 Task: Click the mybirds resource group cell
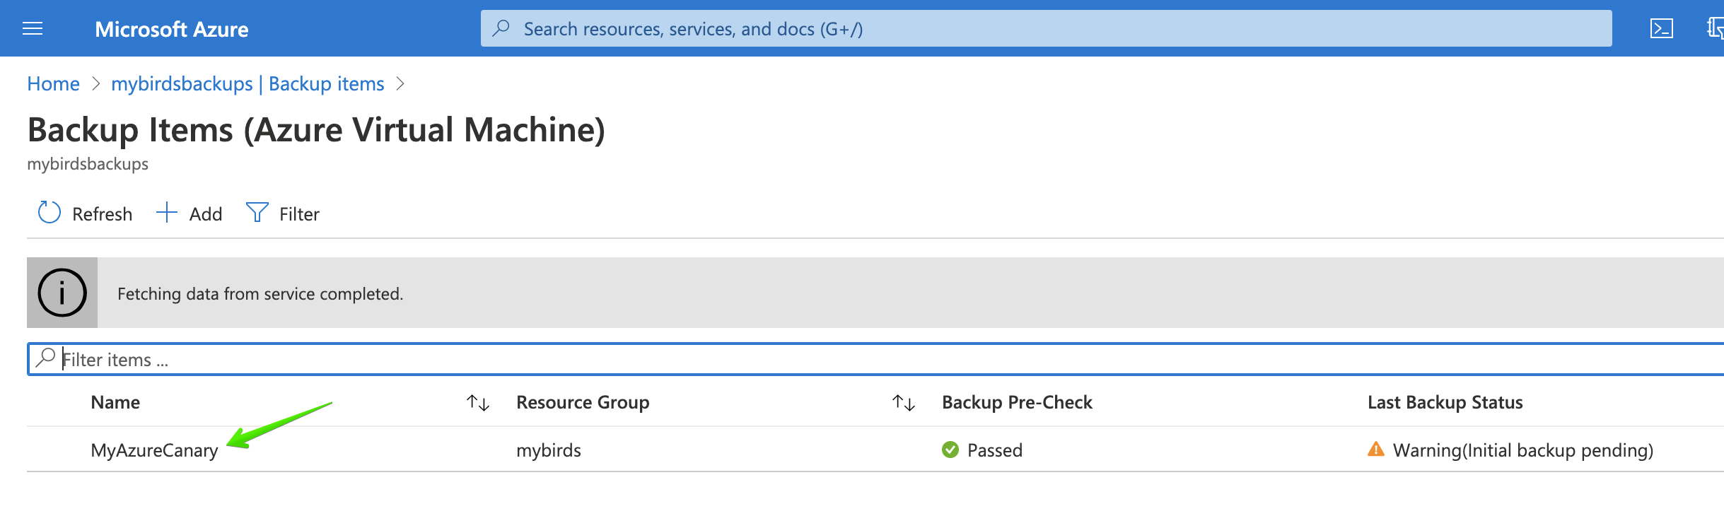[x=549, y=450]
